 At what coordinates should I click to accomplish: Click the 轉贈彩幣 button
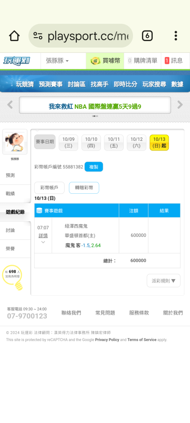coord(84,188)
